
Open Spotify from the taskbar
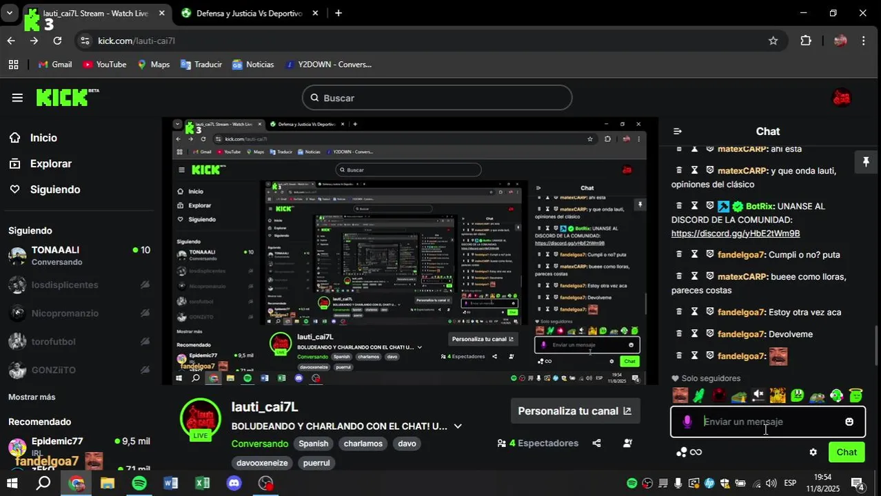(x=139, y=484)
